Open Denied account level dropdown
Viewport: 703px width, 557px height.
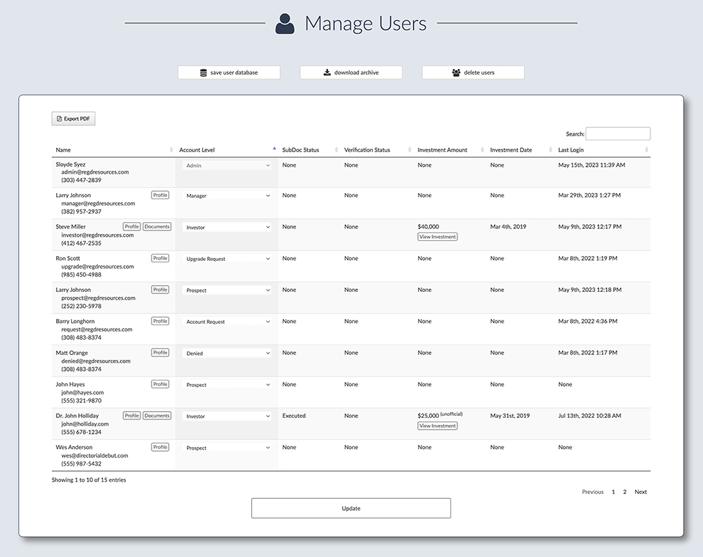pyautogui.click(x=228, y=354)
